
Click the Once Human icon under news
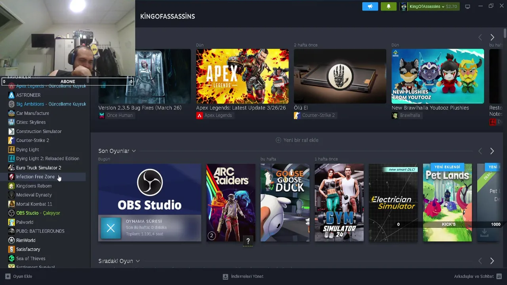tap(102, 116)
